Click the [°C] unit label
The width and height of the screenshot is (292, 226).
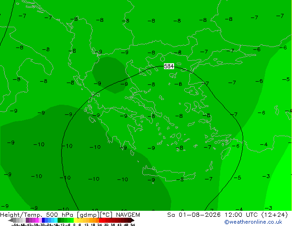[x=106, y=215]
